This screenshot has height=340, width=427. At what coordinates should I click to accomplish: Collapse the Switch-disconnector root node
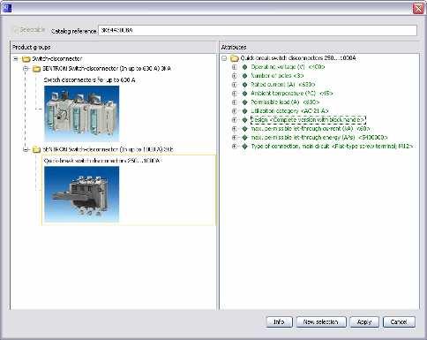coord(16,59)
